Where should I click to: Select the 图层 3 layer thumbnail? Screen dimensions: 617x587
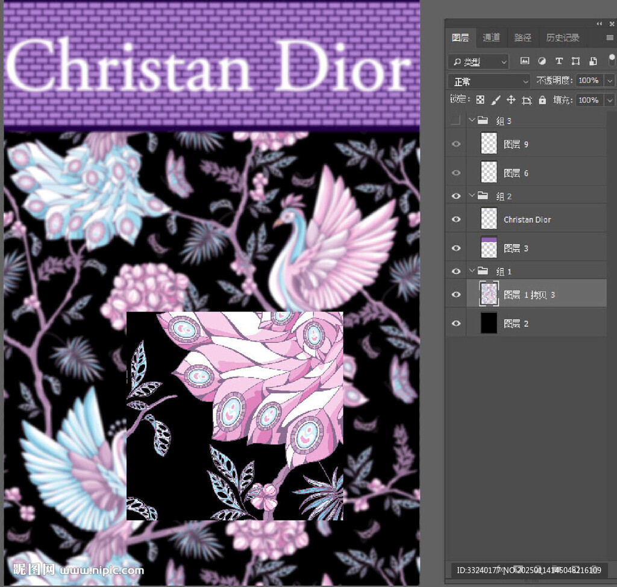click(x=489, y=248)
